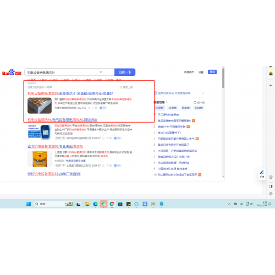
Task: Click the blue 登录 button
Action: 212,72
